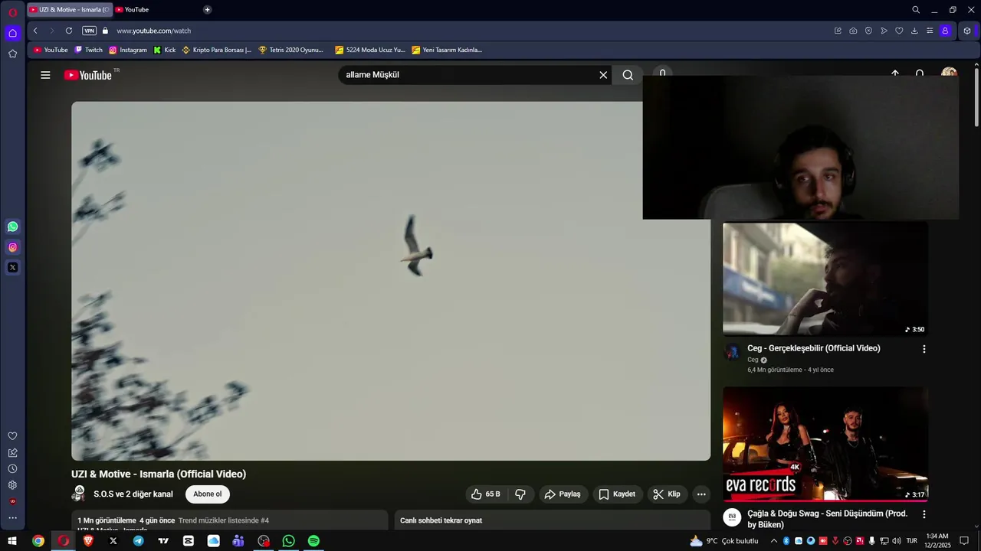Open the Opera snapshot camera icon
Screen dimensions: 981x551
(853, 31)
